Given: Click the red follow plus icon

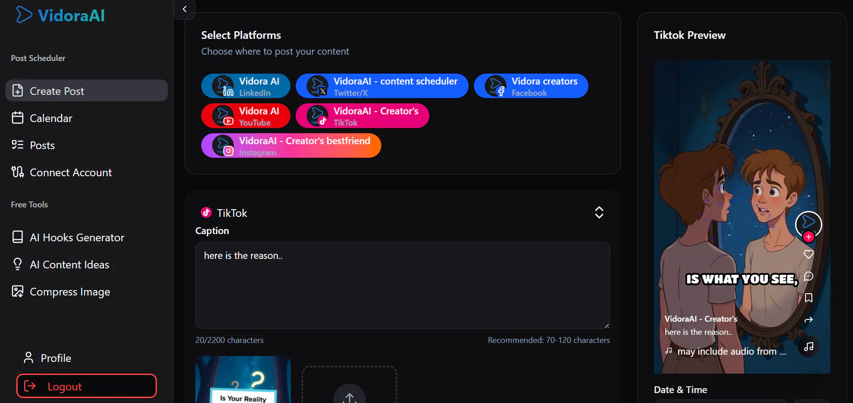Looking at the screenshot, I should coord(809,237).
